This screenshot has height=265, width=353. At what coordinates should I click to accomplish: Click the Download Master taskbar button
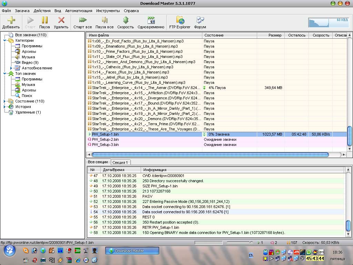pos(132,251)
